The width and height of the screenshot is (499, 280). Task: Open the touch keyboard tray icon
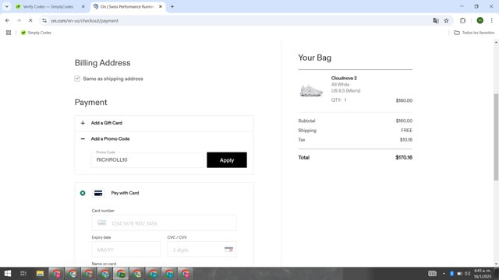coord(432,273)
